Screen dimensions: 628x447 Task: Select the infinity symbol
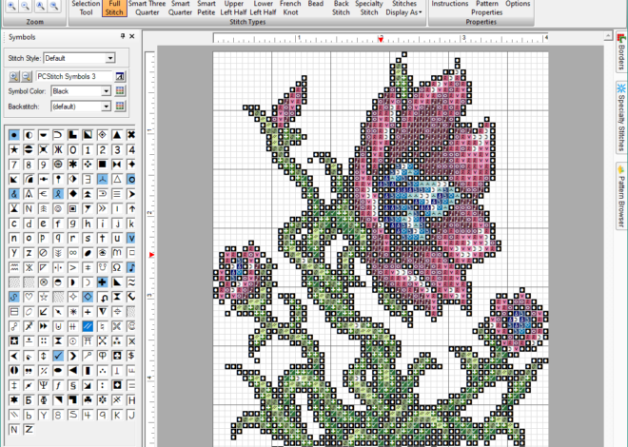coord(73,253)
